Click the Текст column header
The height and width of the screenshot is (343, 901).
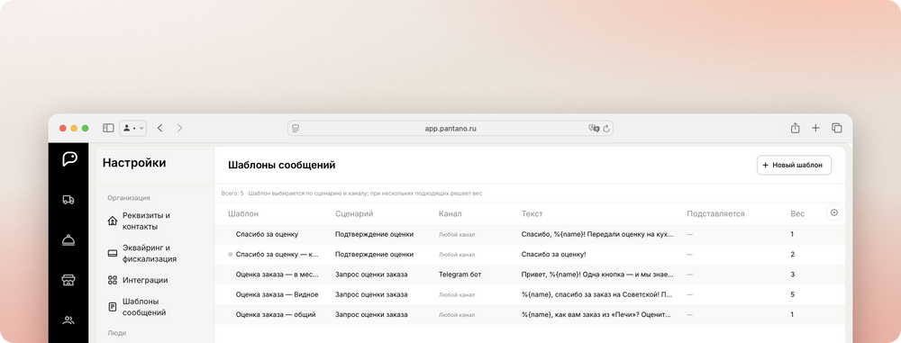pyautogui.click(x=532, y=213)
